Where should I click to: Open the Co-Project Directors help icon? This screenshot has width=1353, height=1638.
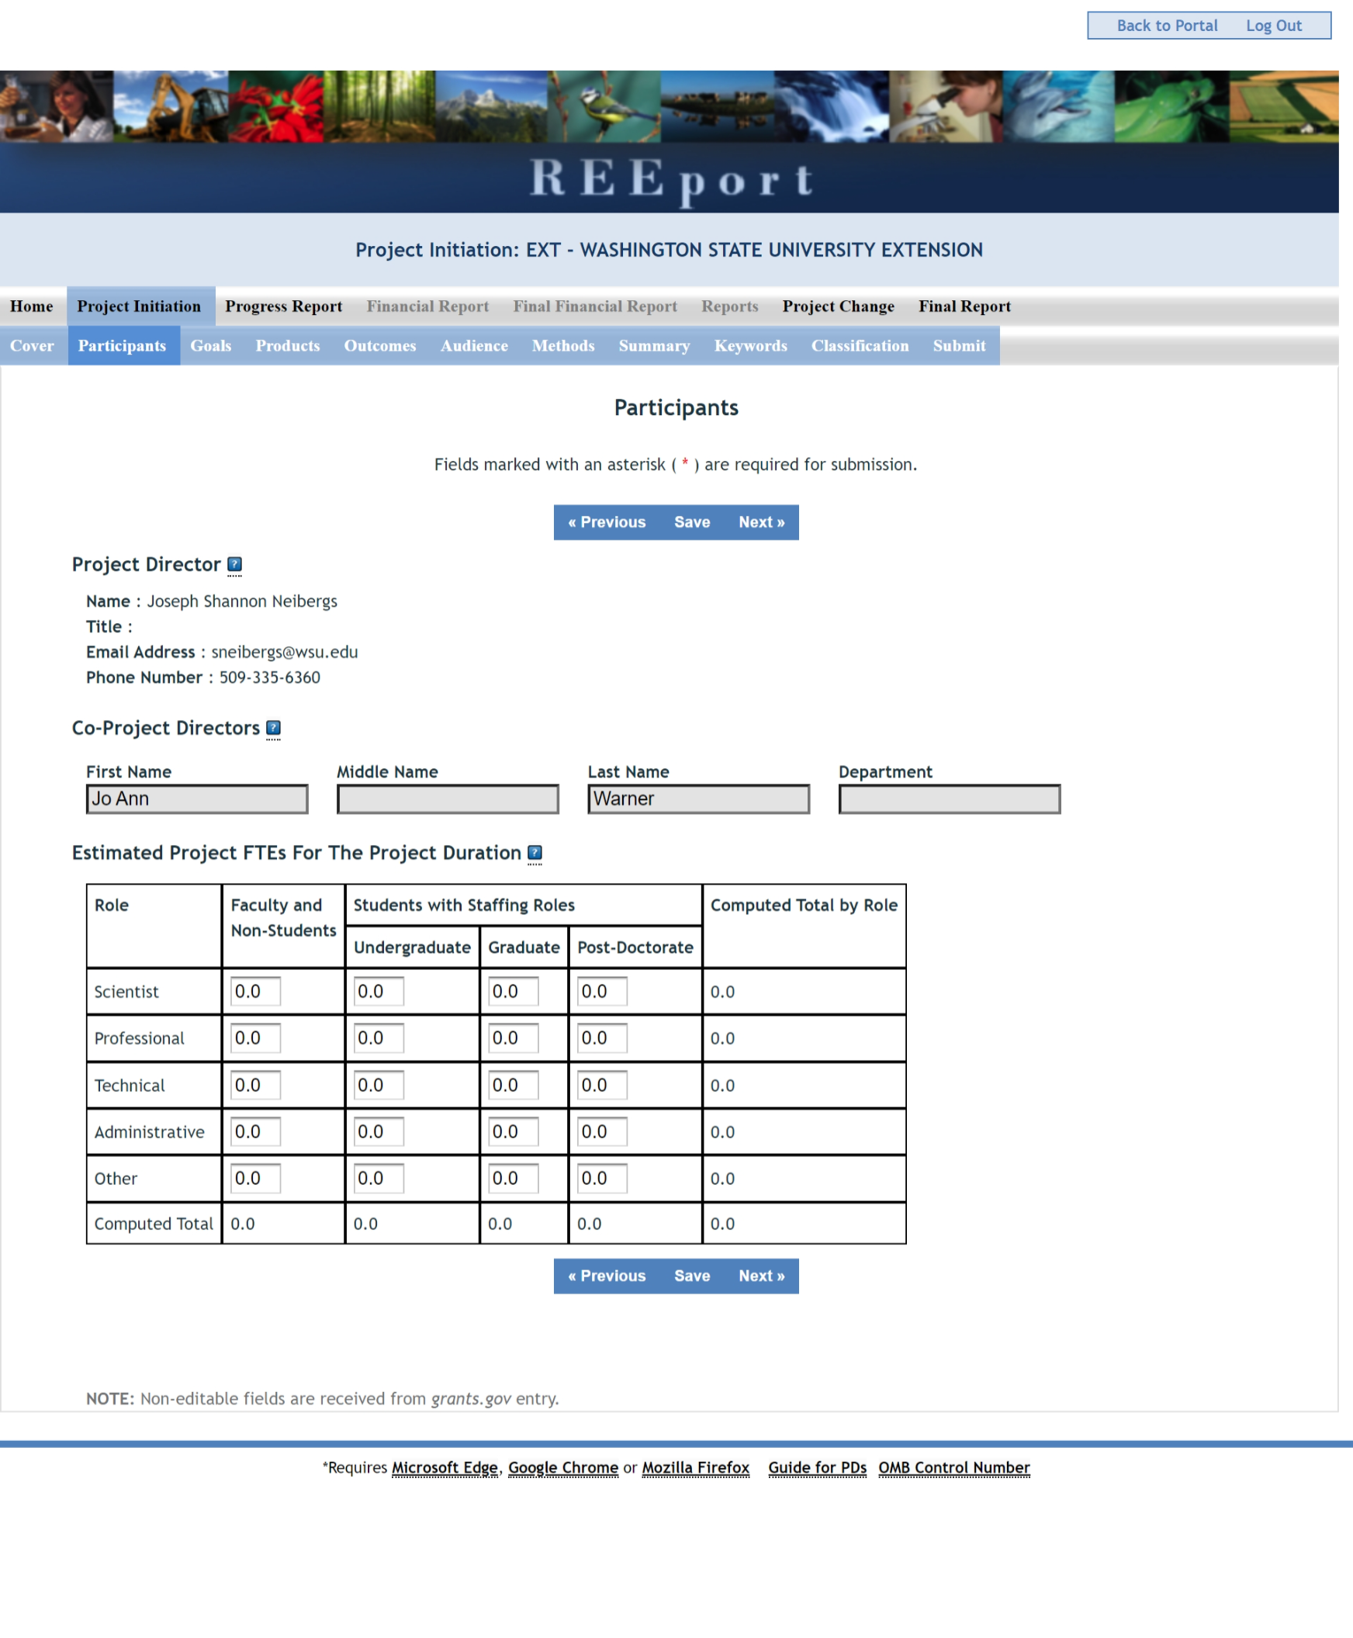click(x=273, y=727)
